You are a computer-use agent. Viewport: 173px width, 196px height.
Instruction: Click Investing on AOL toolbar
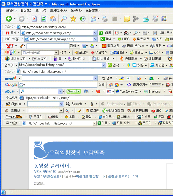coord(152,91)
